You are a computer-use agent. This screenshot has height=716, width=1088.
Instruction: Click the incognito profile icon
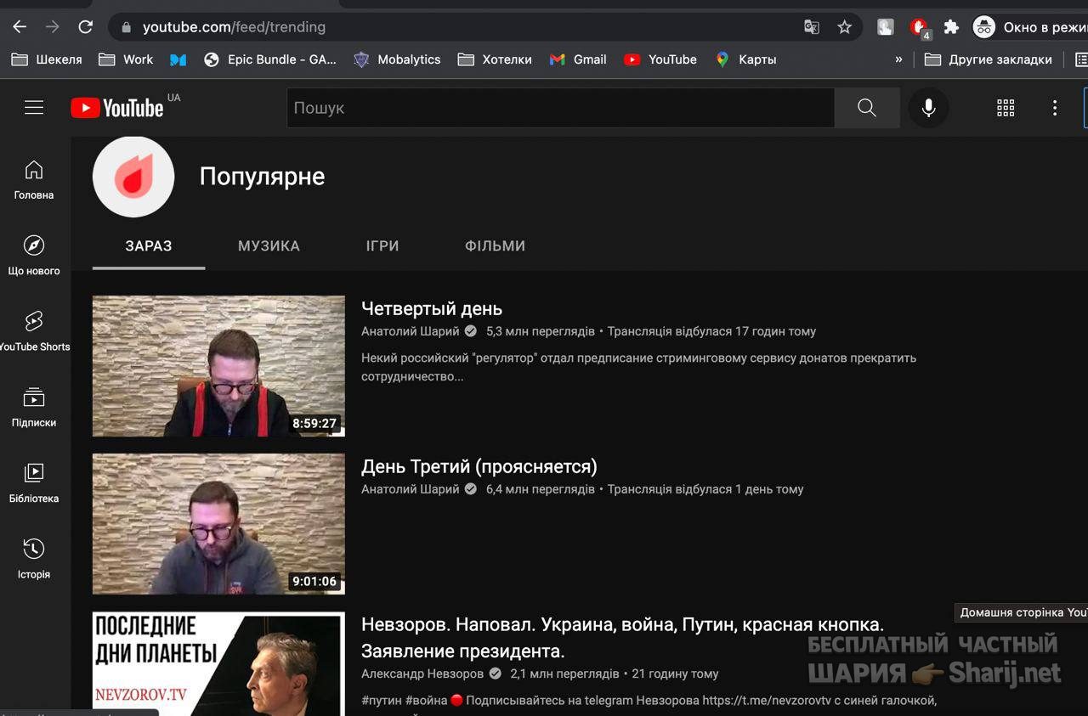click(x=984, y=27)
